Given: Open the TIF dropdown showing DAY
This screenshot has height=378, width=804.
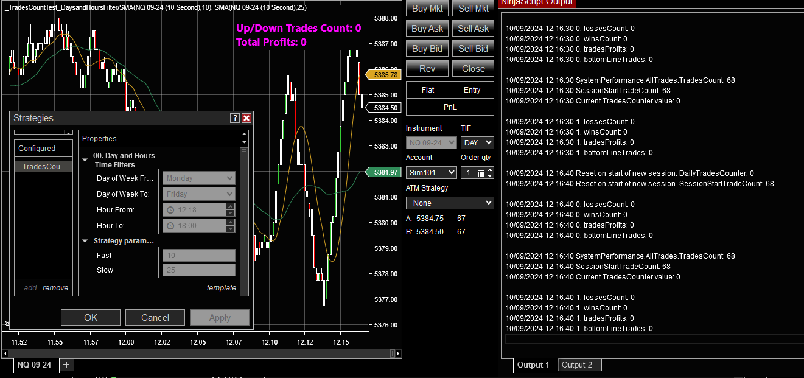Looking at the screenshot, I should pos(477,142).
